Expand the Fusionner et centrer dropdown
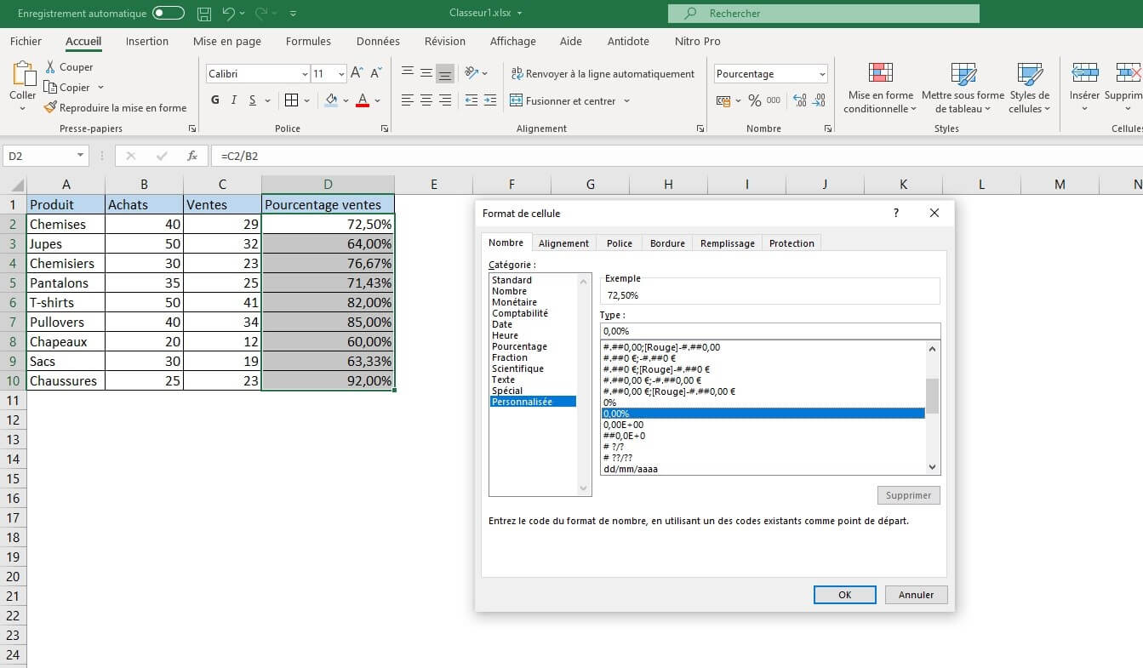The height and width of the screenshot is (668, 1143). 626,100
